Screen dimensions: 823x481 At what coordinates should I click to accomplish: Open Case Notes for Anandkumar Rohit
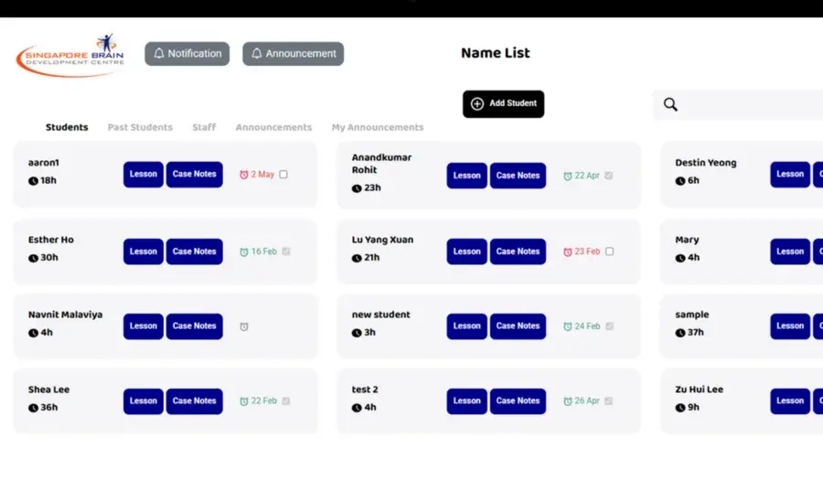click(x=518, y=176)
